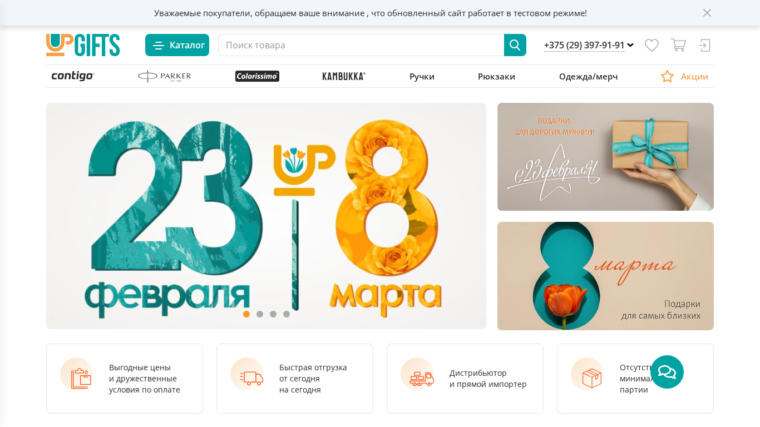Click the UP GIFTS logo
Viewport: 760px width, 427px height.
click(x=83, y=45)
